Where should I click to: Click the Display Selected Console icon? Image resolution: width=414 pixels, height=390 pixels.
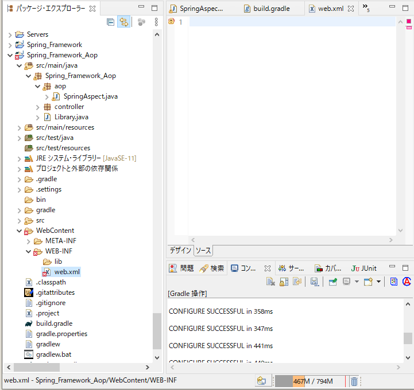346,282
